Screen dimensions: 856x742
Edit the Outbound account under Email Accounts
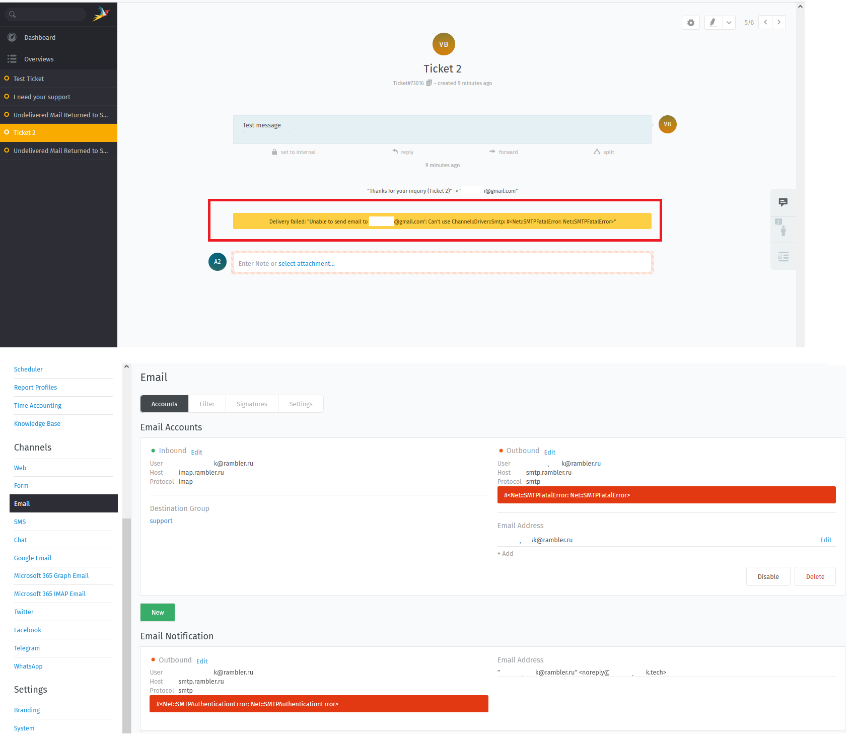(x=550, y=453)
